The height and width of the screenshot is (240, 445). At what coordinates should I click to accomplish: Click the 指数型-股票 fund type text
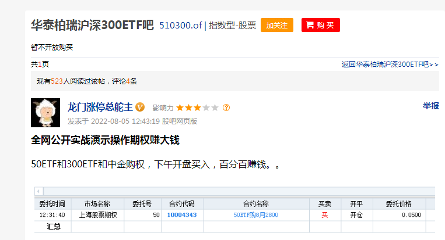click(x=233, y=26)
